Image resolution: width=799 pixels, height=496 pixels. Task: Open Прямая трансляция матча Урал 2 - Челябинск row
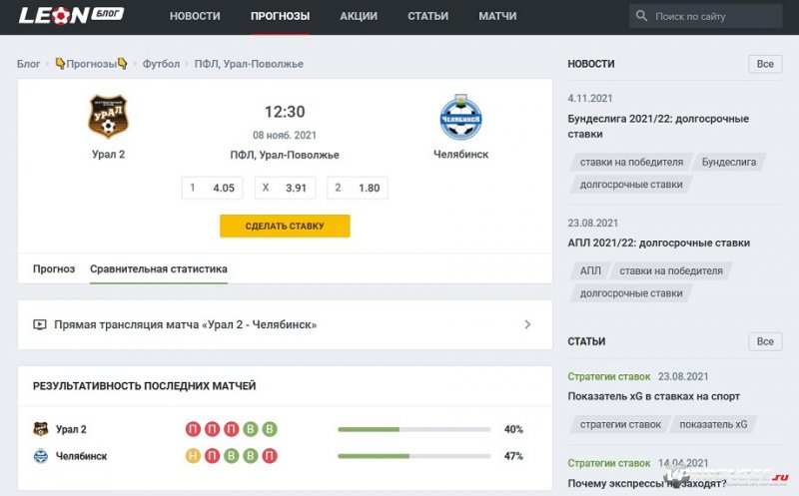point(285,324)
